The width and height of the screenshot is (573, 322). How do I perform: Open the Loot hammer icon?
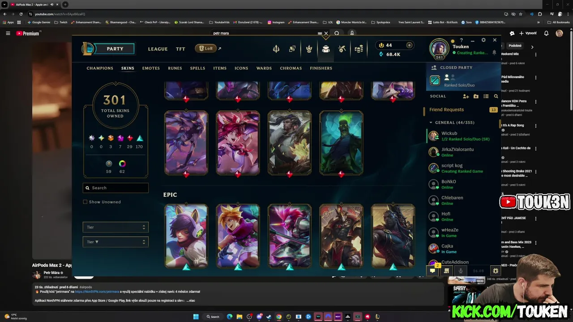(342, 49)
